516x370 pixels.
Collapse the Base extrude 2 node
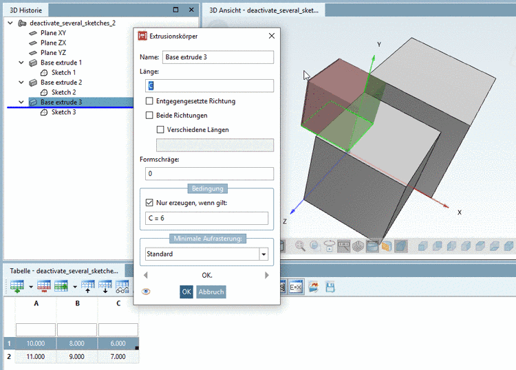pos(21,83)
